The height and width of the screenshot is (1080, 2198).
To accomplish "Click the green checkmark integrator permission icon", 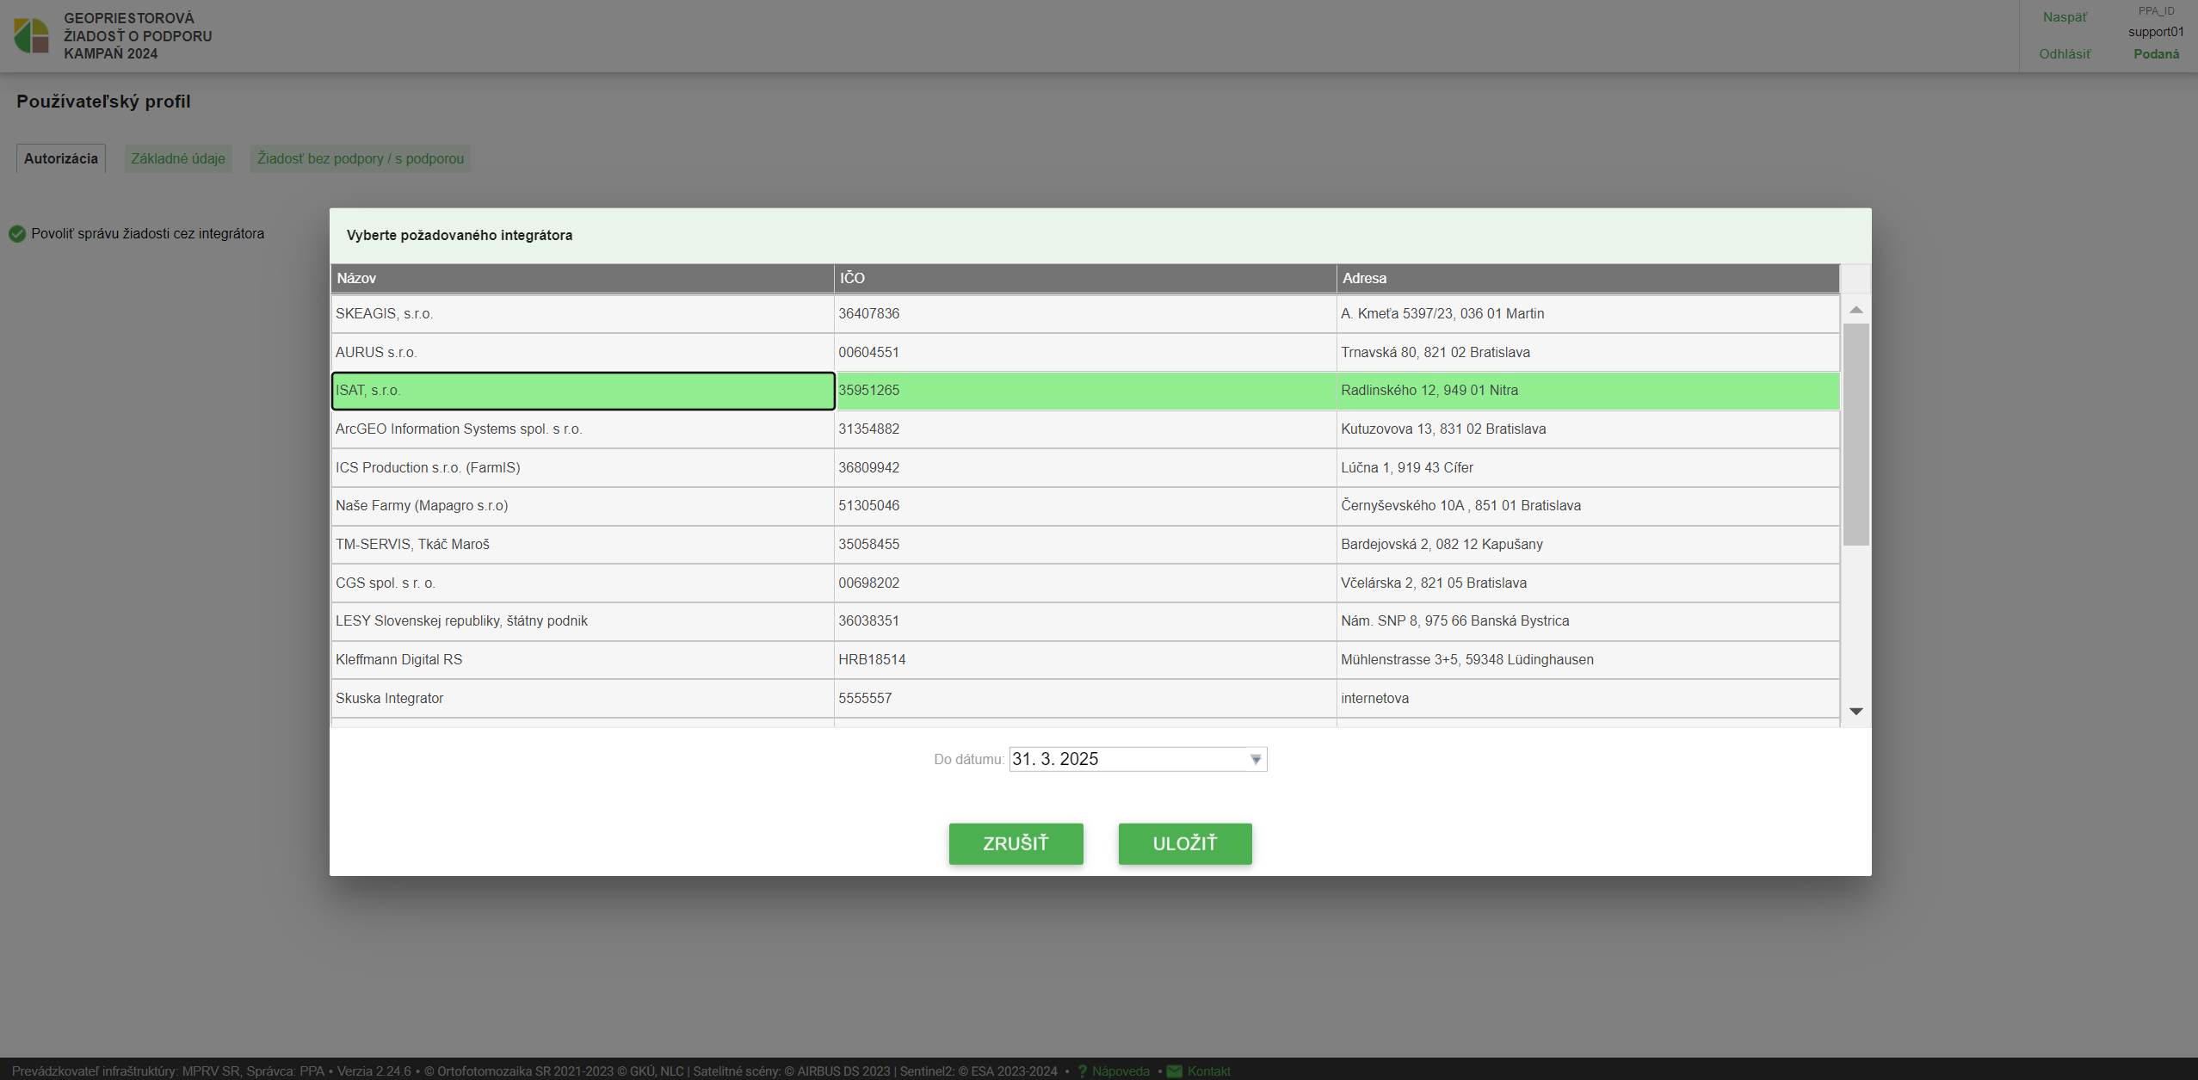I will pyautogui.click(x=17, y=233).
